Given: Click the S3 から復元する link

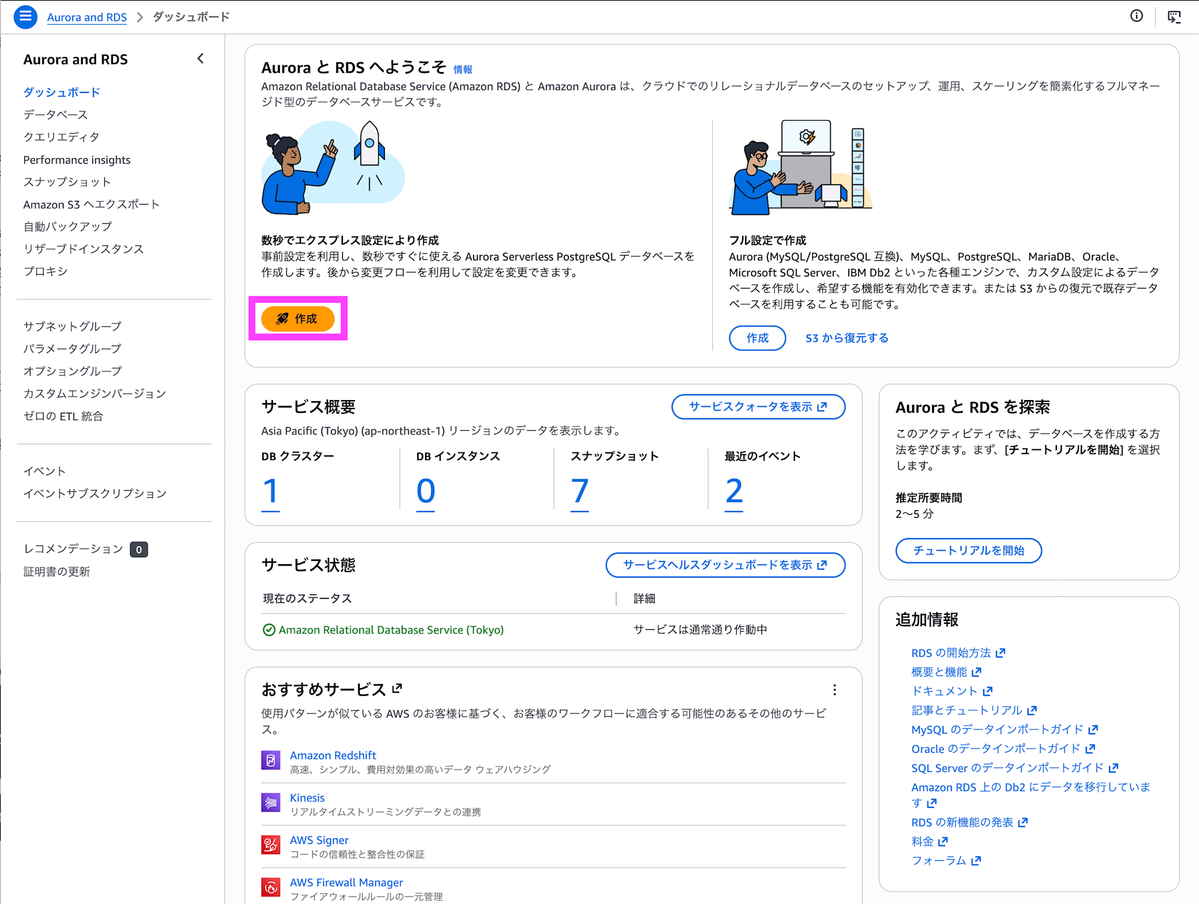Looking at the screenshot, I should point(846,338).
